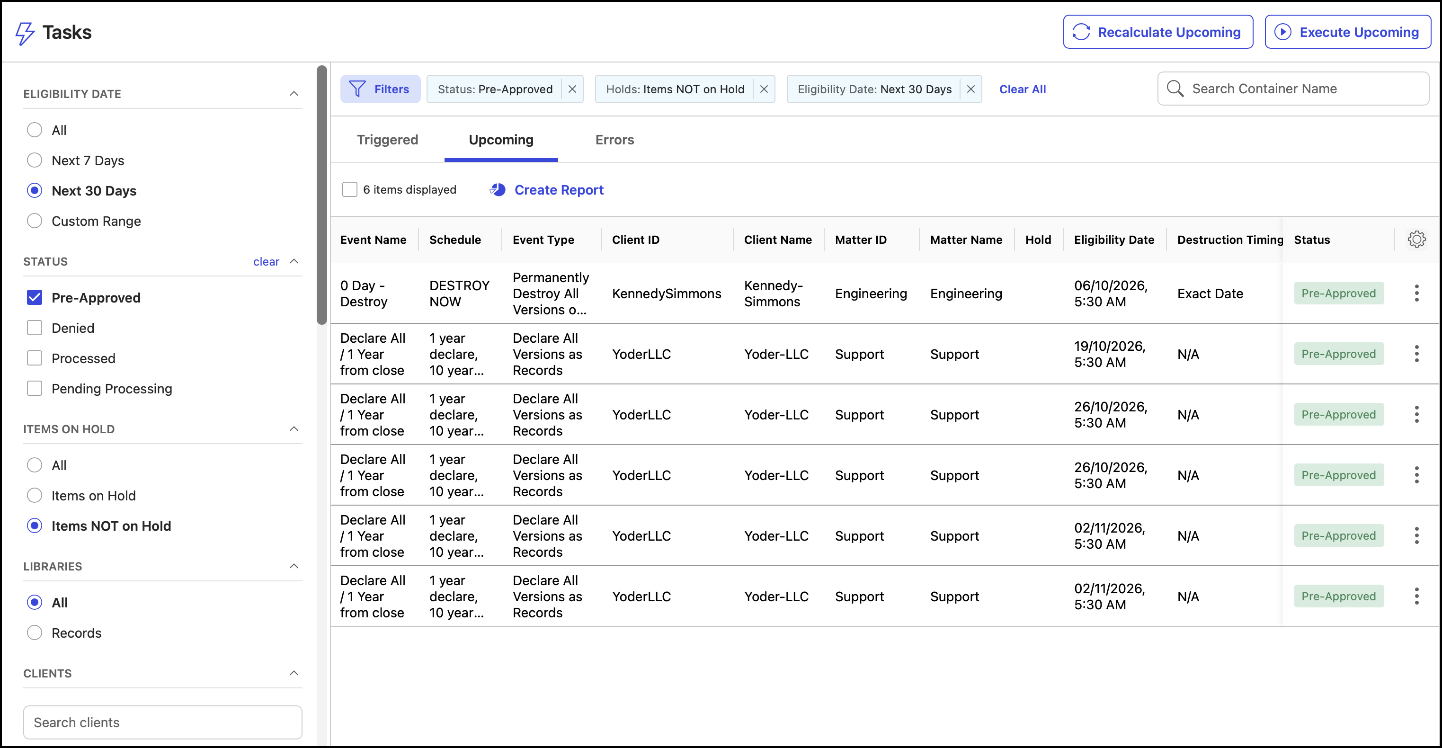
Task: Collapse the Clients section
Action: [294, 673]
